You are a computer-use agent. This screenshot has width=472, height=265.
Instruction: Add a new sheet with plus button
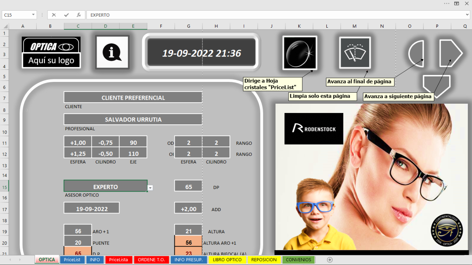(x=330, y=260)
